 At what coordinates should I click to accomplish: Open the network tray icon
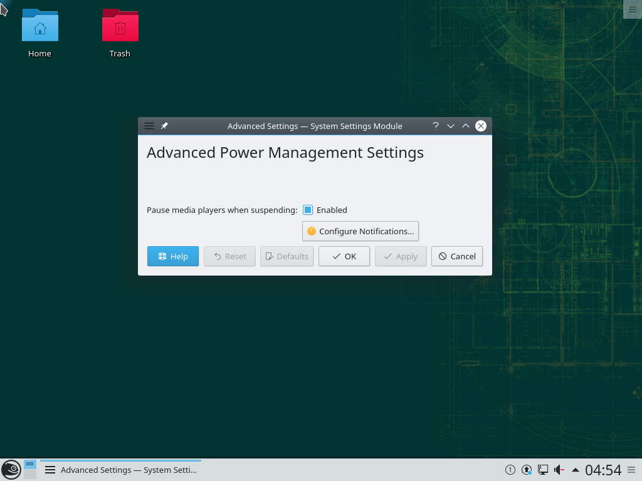(x=543, y=470)
